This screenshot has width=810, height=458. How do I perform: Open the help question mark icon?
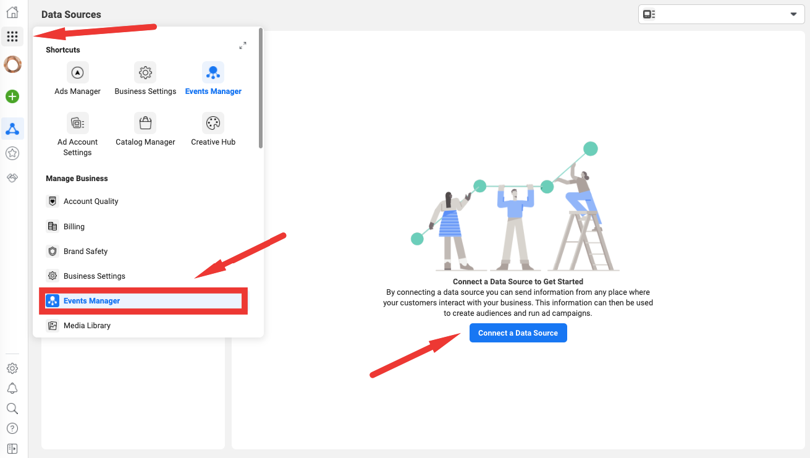[x=12, y=428]
